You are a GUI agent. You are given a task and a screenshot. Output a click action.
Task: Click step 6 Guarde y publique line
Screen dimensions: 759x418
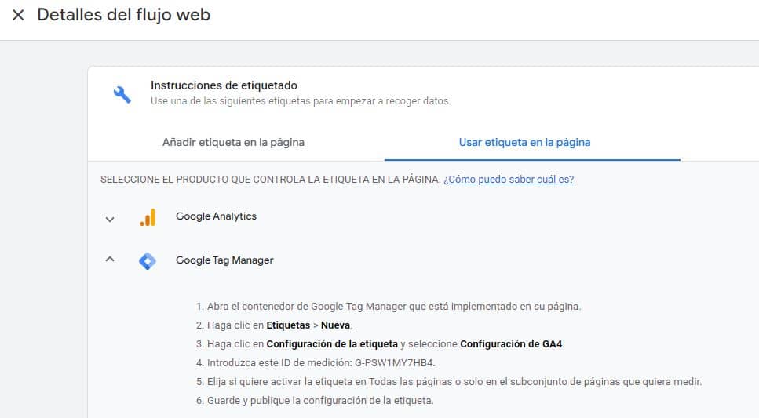click(315, 401)
